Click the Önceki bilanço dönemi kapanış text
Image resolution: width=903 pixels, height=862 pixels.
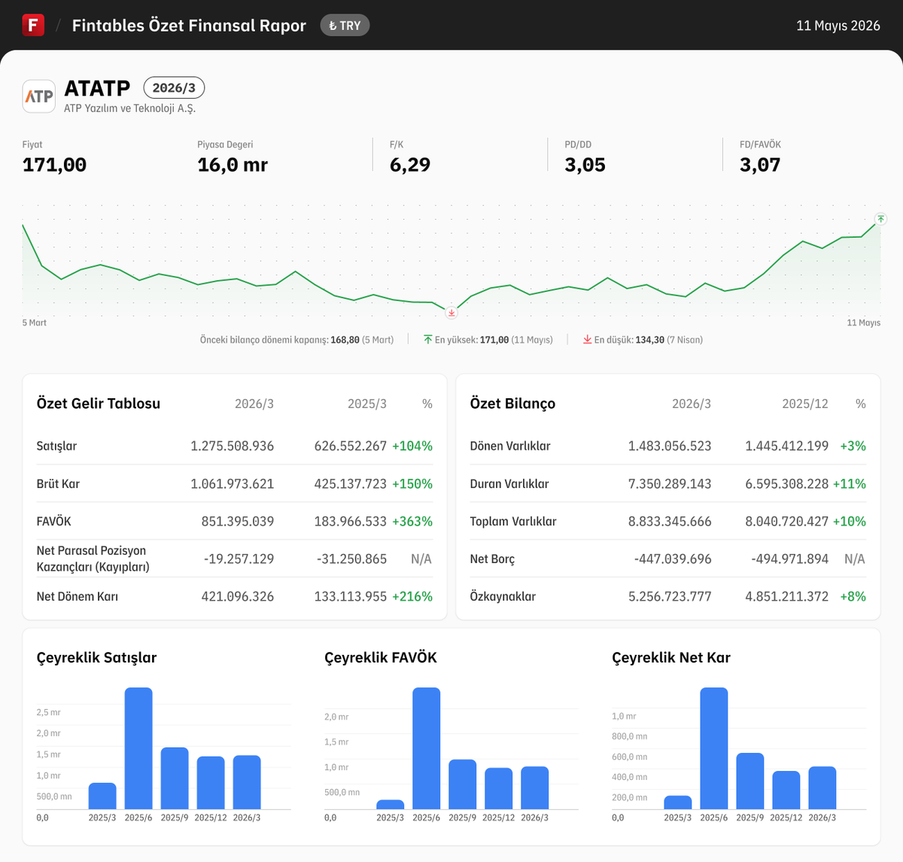pyautogui.click(x=296, y=340)
